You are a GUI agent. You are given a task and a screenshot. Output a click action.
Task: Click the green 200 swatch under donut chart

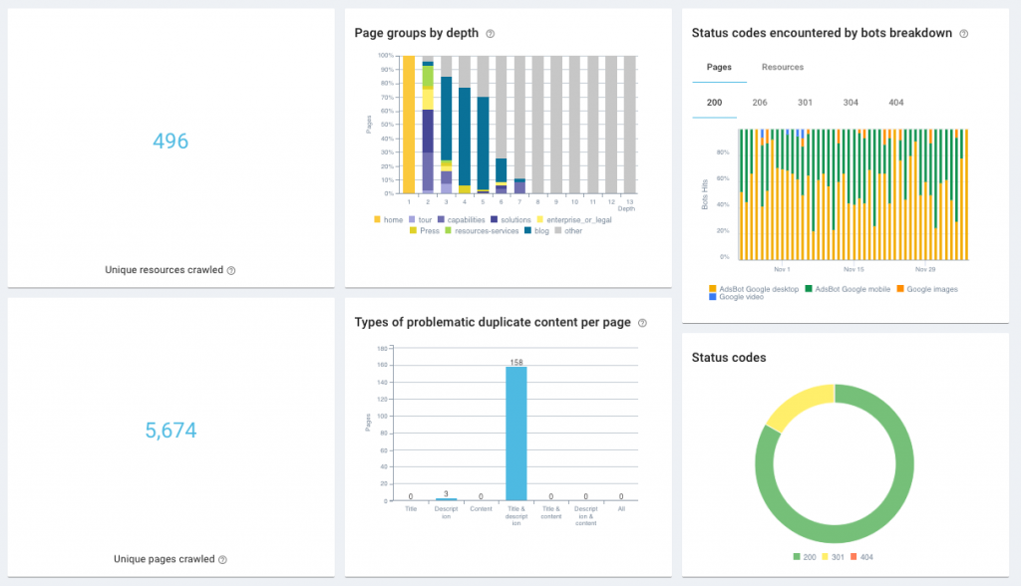click(x=798, y=557)
